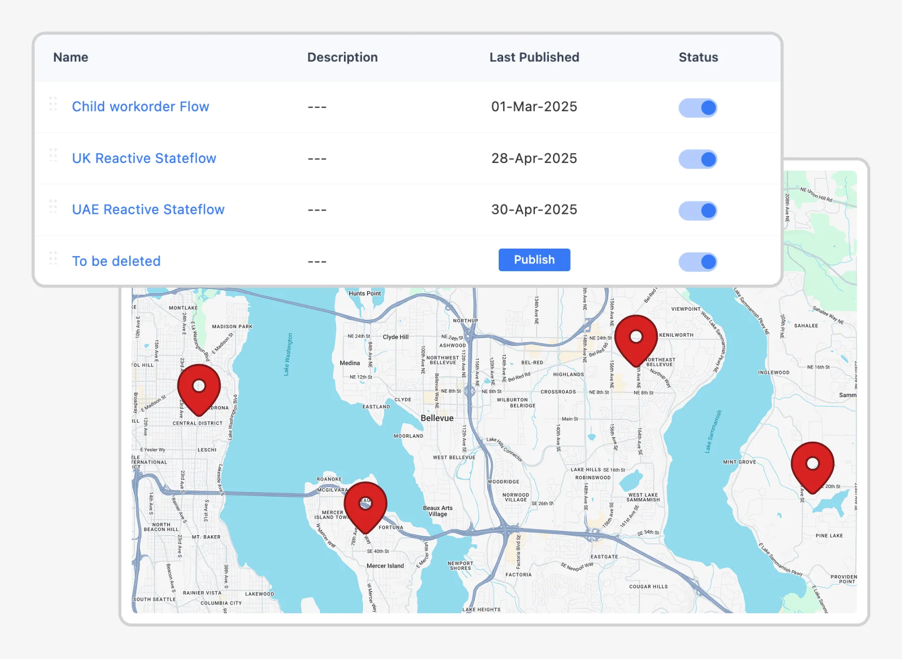Click drag handle beside UAE Reactive Stateflow

[x=53, y=207]
